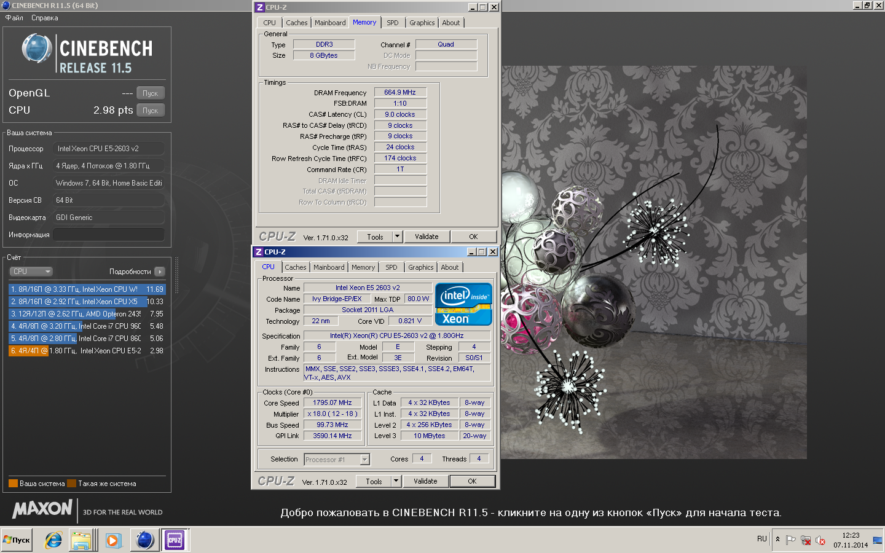Click the MAXON logo
Image resolution: width=885 pixels, height=553 pixels.
tap(42, 509)
